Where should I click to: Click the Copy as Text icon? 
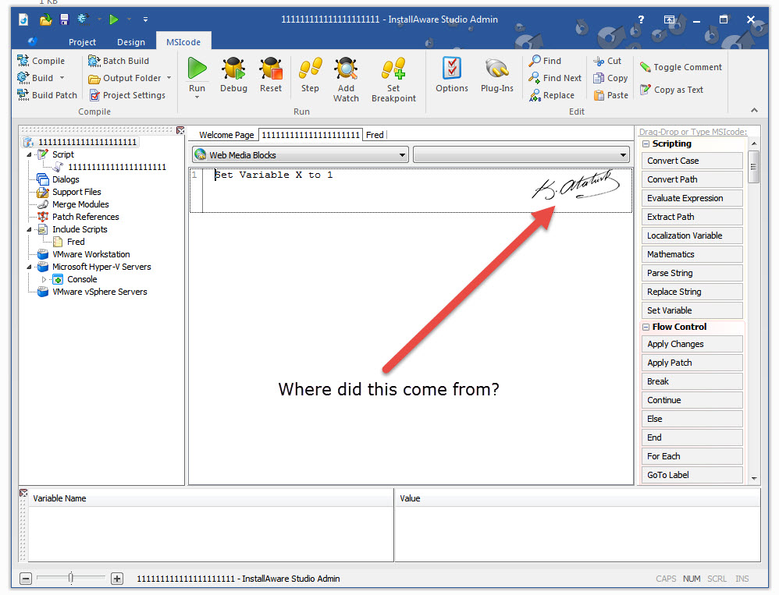click(x=645, y=90)
